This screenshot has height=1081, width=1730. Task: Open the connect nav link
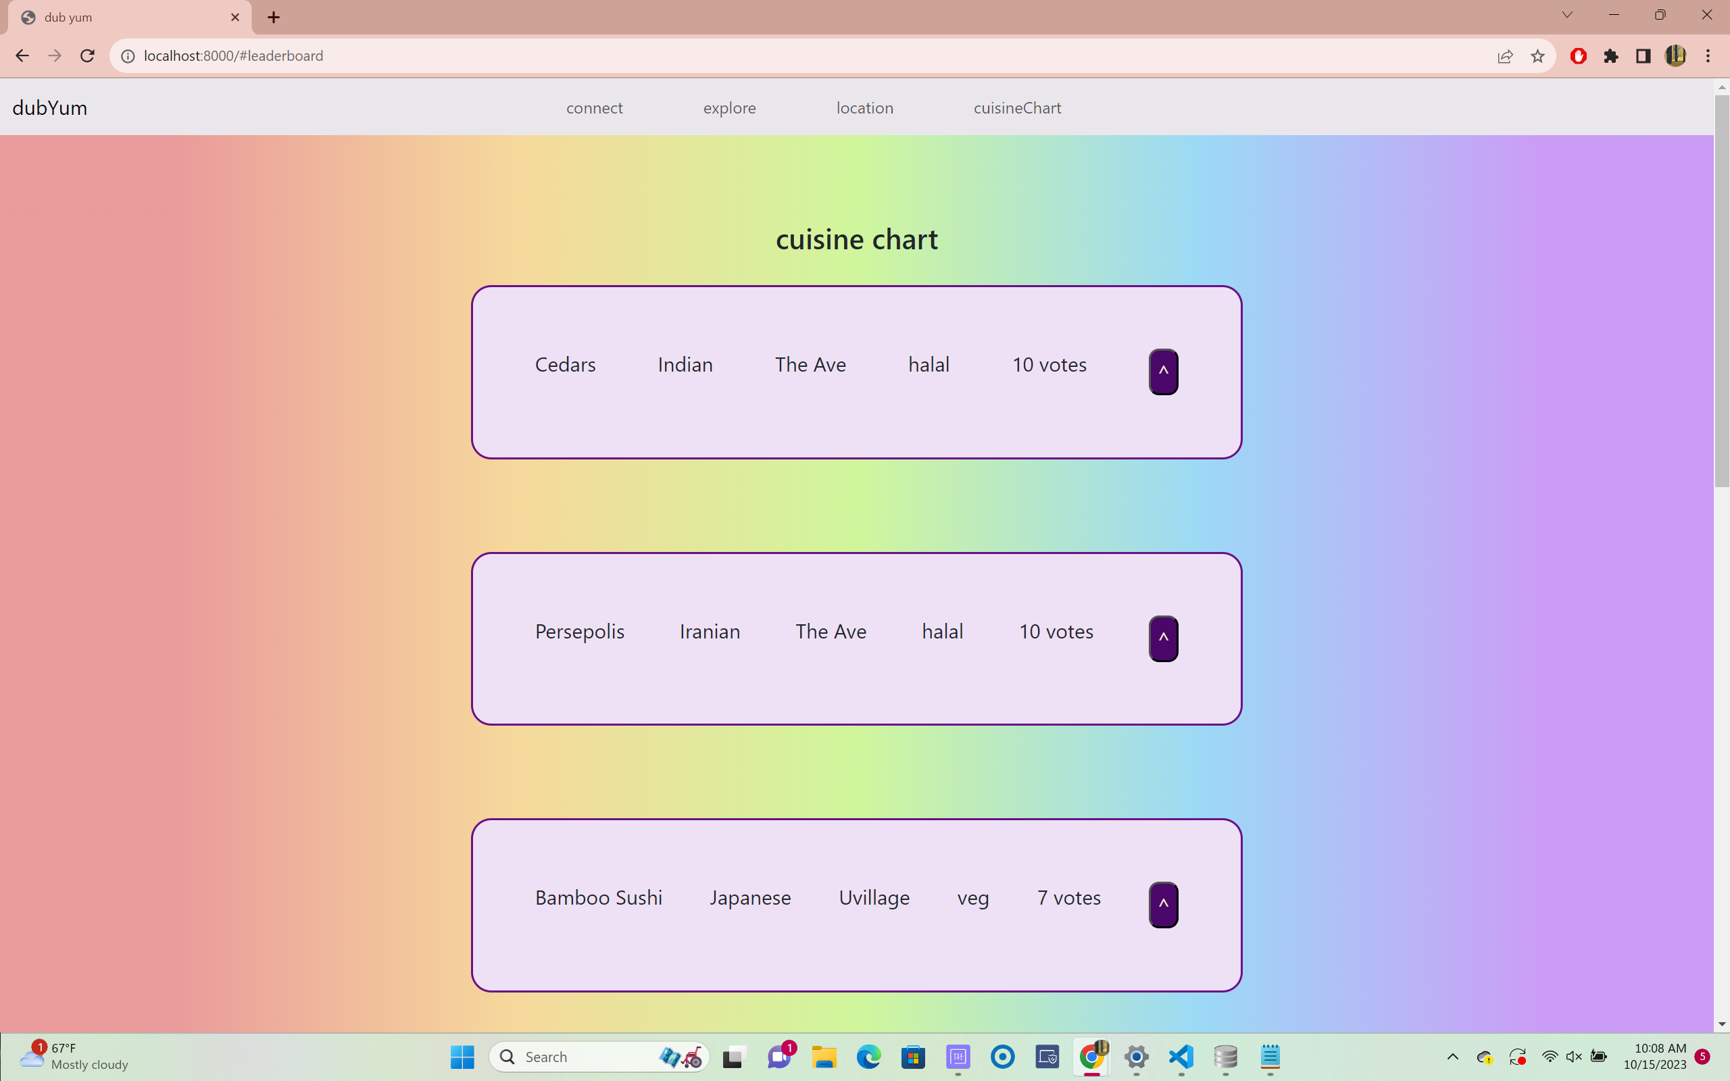click(x=594, y=108)
